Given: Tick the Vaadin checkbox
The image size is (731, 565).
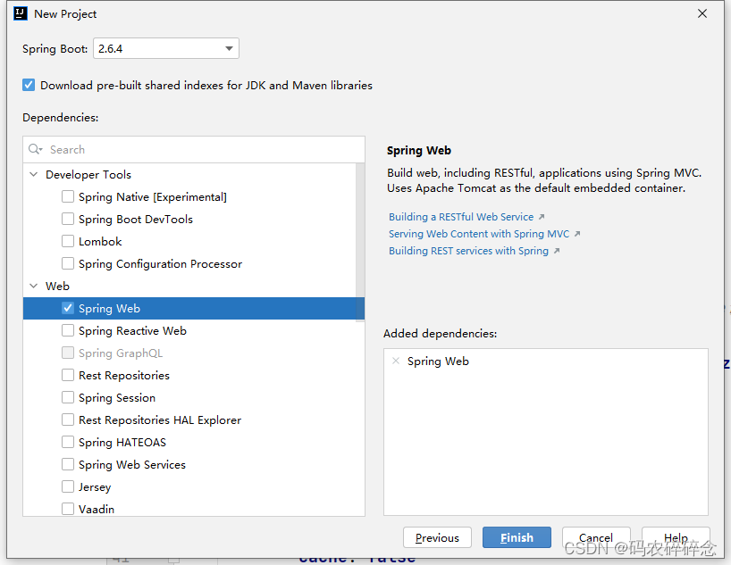Looking at the screenshot, I should click(x=68, y=509).
